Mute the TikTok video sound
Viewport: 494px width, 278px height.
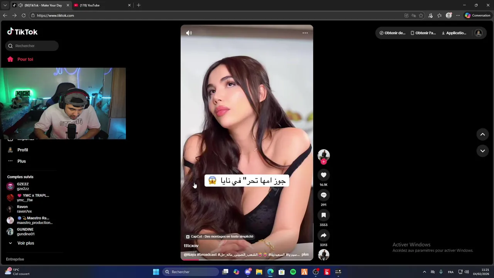tap(189, 33)
